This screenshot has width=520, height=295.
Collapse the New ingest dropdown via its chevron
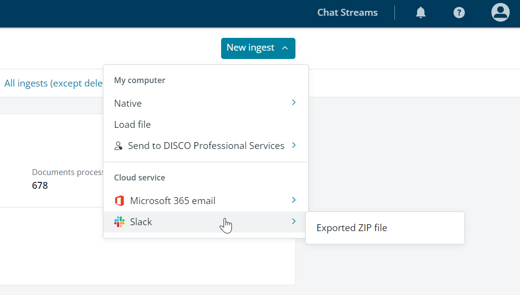[x=285, y=48]
